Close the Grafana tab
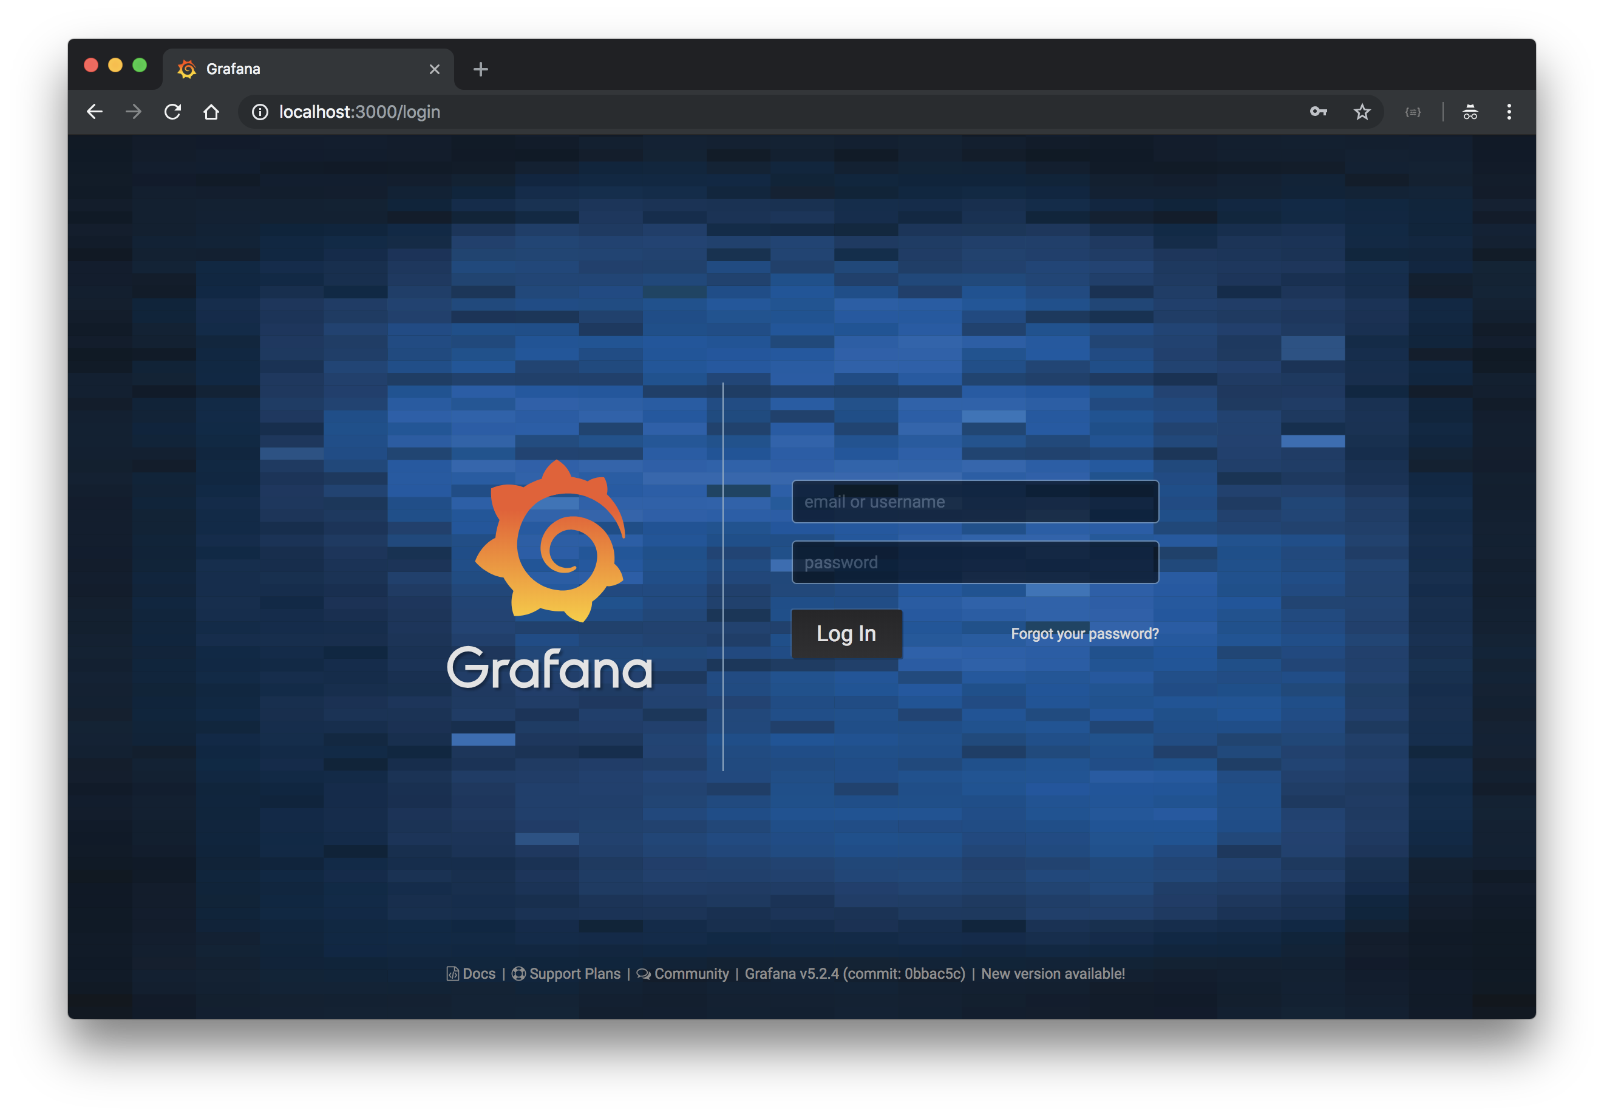This screenshot has height=1116, width=1604. pos(435,69)
